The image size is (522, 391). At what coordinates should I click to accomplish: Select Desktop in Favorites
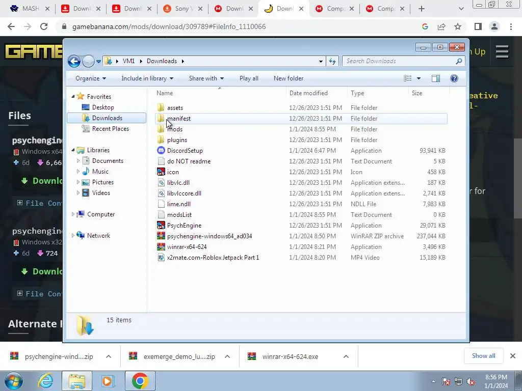click(103, 107)
